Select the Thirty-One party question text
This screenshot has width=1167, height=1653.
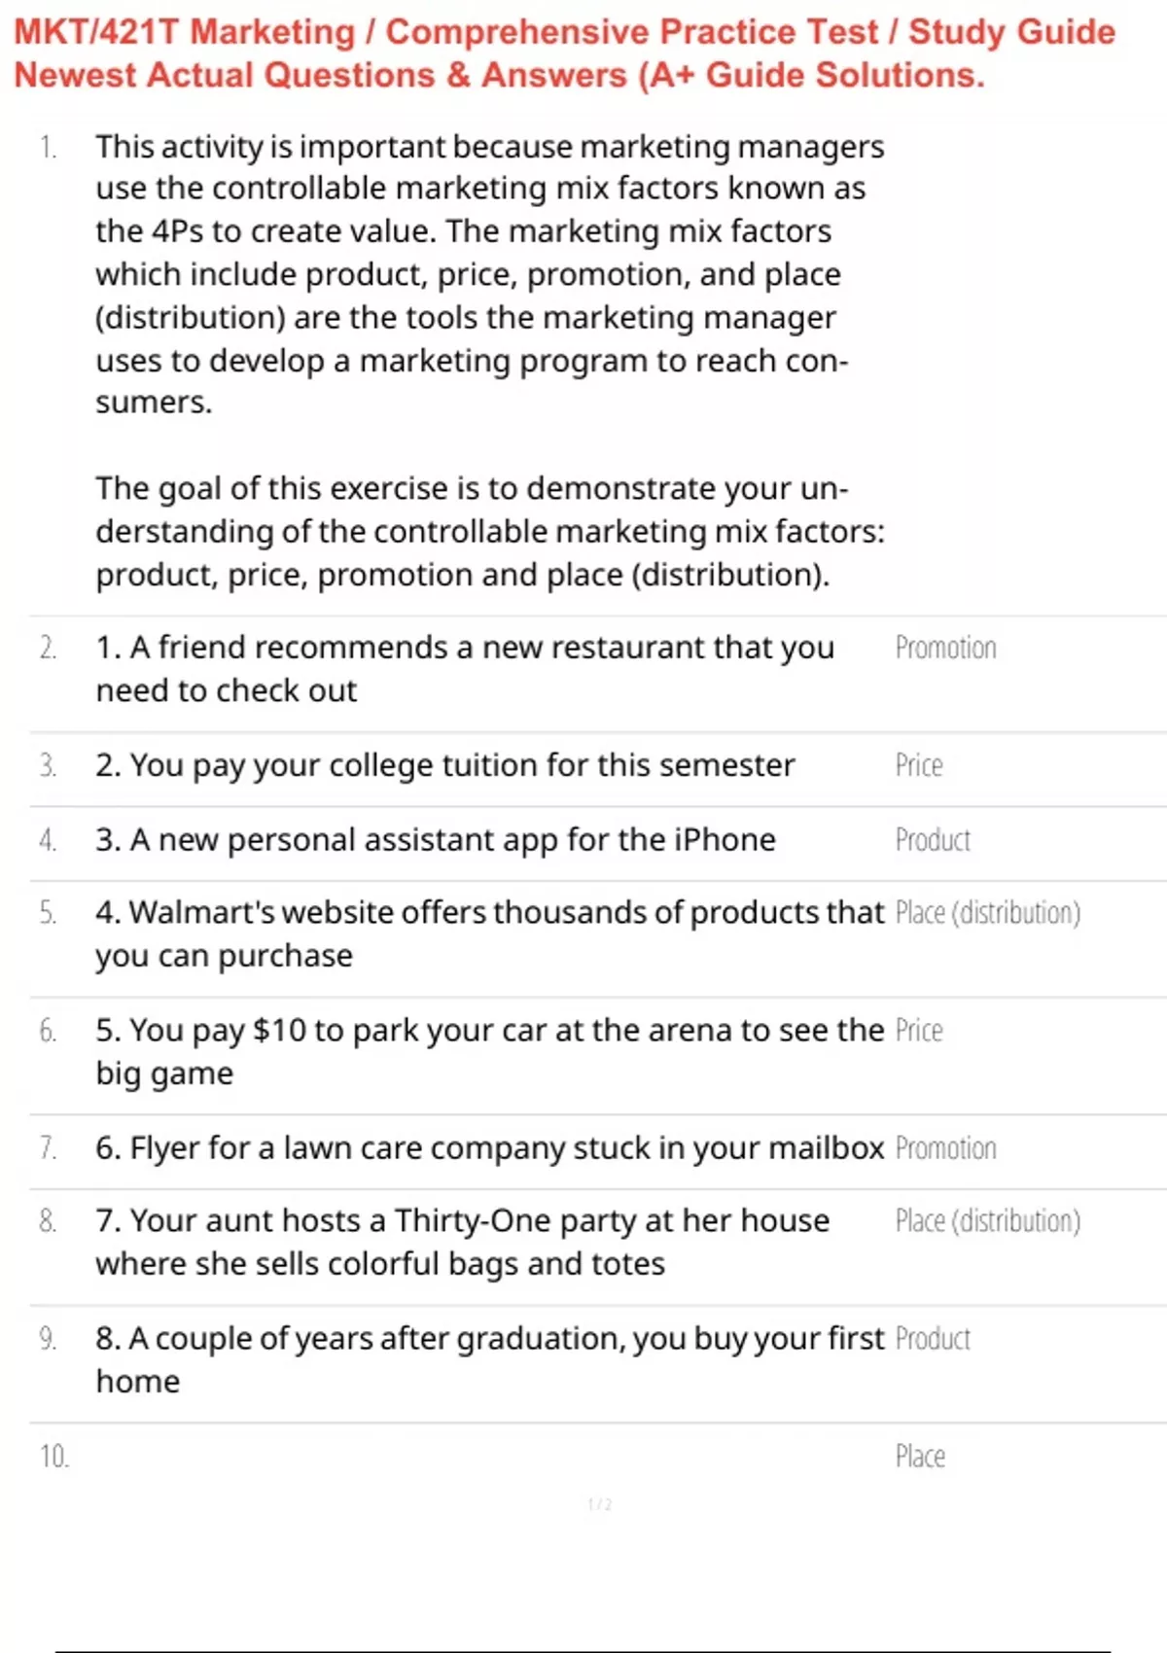463,1243
